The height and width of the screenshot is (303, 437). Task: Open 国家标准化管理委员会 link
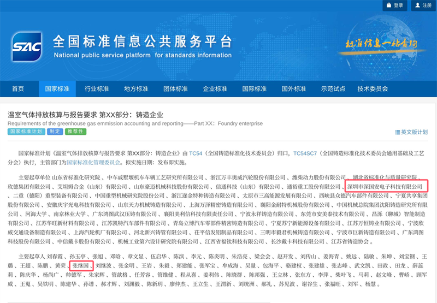pos(93,162)
